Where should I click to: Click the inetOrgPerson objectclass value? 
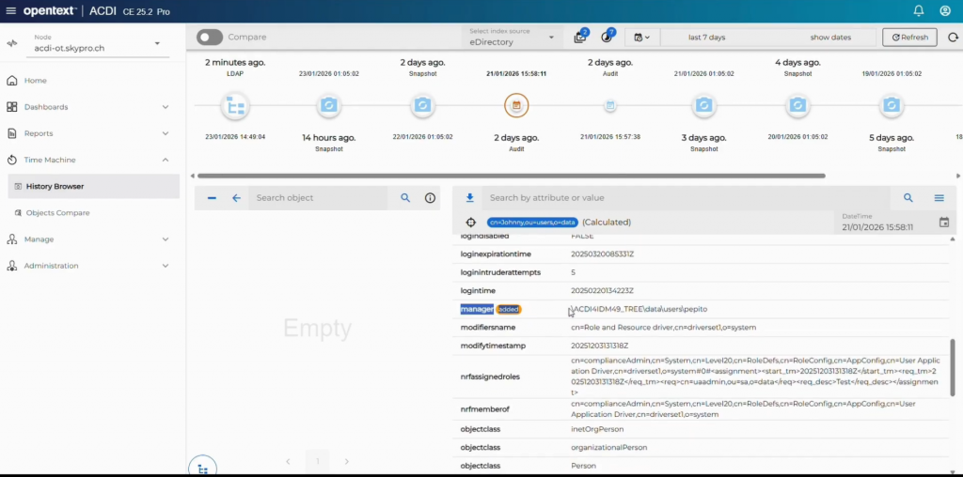click(597, 429)
